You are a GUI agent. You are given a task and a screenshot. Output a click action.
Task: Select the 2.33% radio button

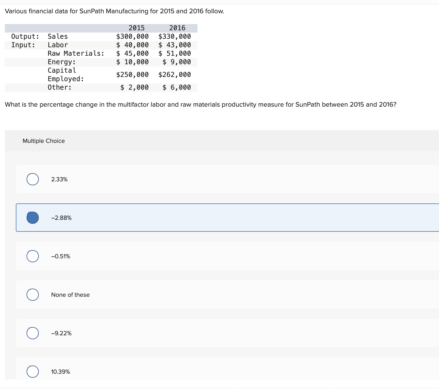pos(33,179)
